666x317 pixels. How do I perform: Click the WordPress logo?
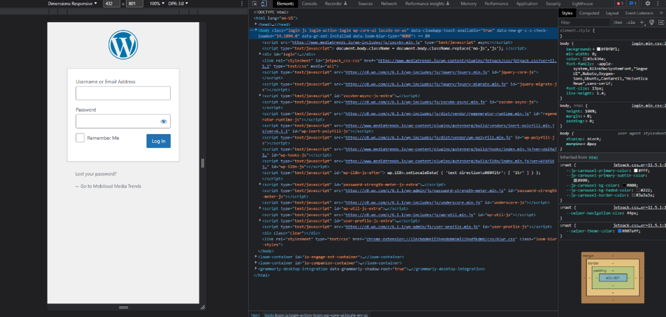point(123,45)
